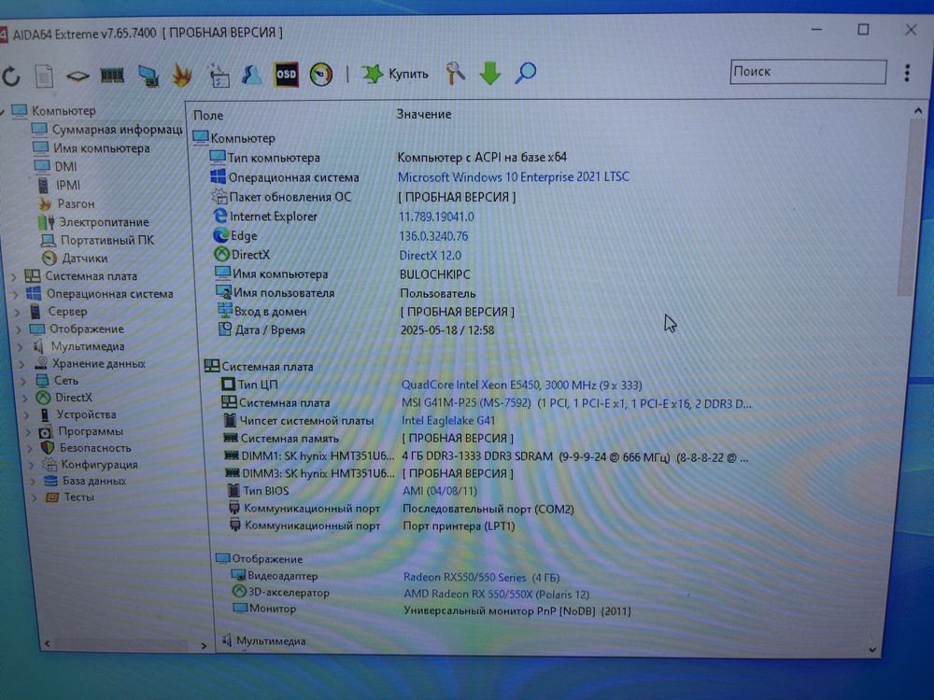Open the Report page icon
Viewport: 934px width, 700px height.
tap(44, 77)
